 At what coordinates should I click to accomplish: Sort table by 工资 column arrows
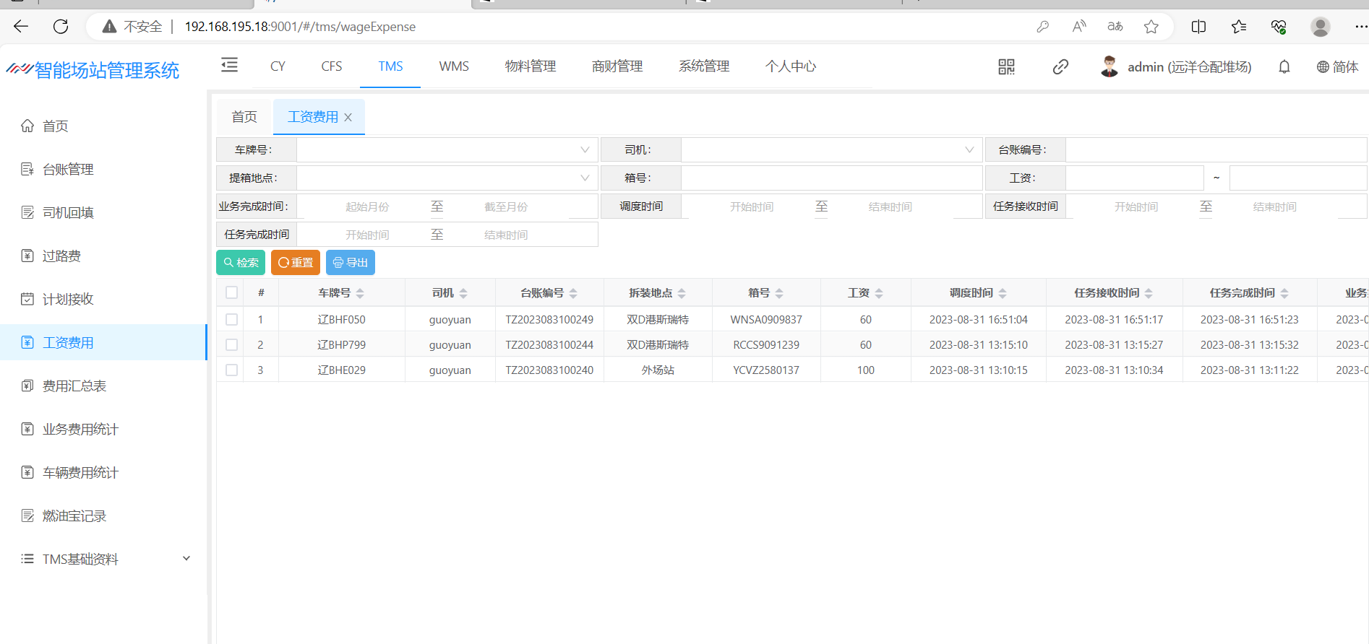pos(879,293)
